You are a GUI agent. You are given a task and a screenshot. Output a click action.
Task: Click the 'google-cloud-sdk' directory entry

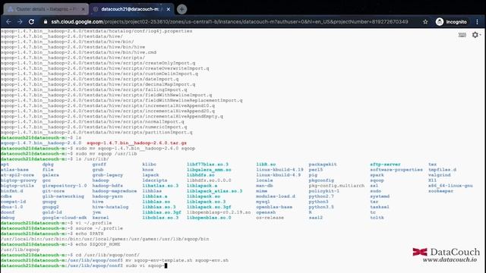pos(65,218)
